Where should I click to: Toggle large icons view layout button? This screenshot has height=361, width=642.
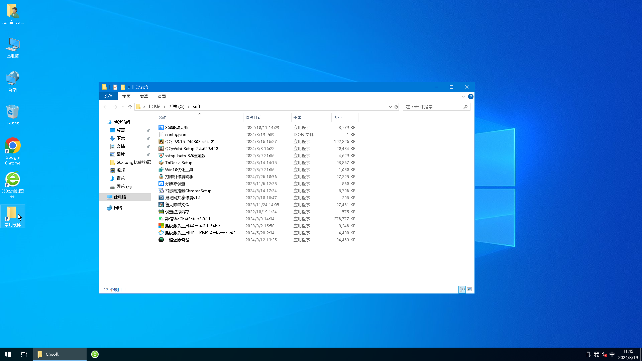coord(469,289)
